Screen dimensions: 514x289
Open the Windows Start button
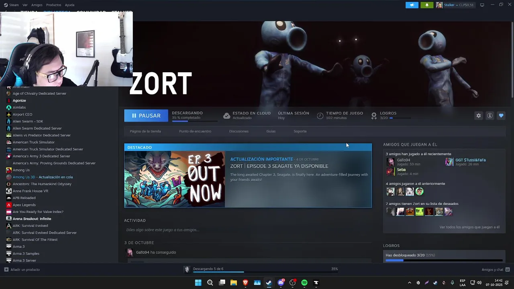pyautogui.click(x=198, y=283)
